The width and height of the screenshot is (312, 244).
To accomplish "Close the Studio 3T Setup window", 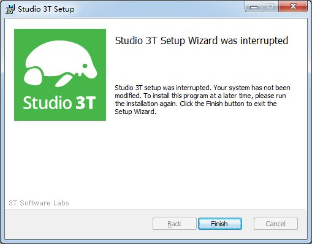I will tap(293, 7).
